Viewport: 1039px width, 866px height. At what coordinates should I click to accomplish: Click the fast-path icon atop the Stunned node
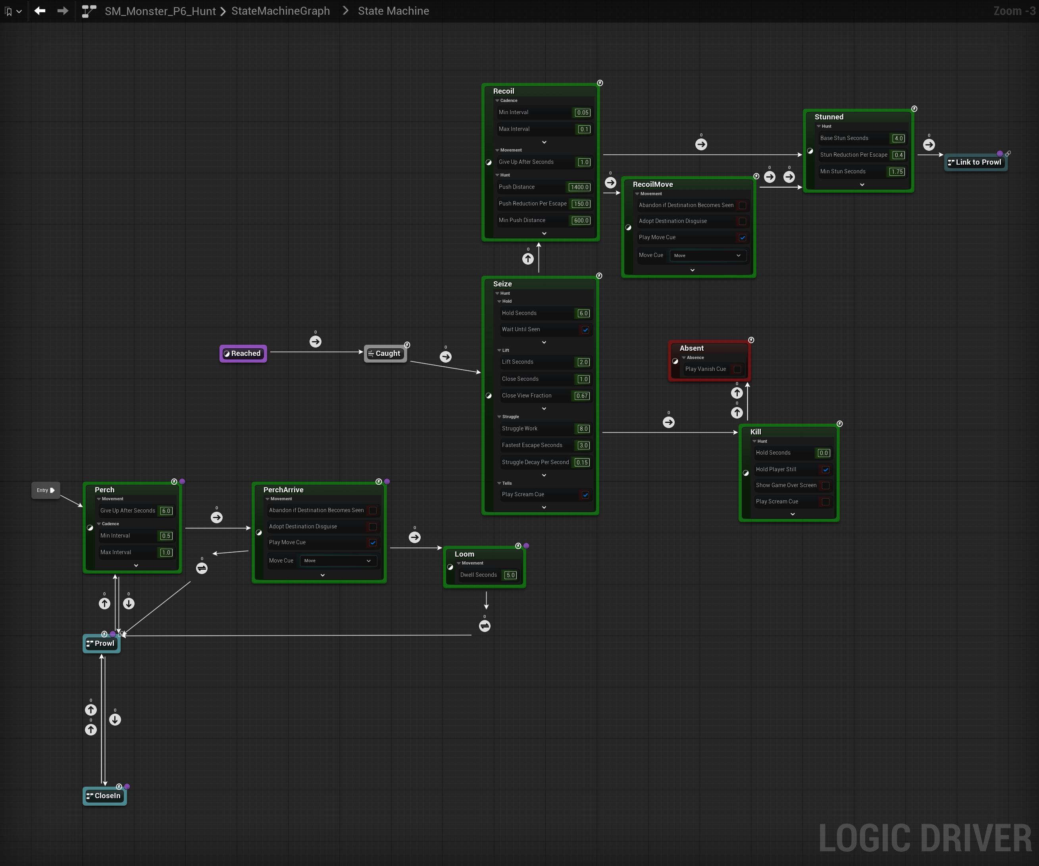914,109
